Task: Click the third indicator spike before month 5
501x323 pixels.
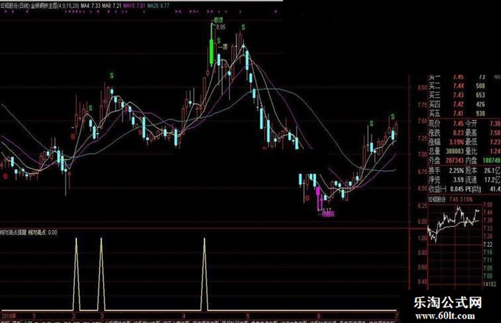Action: pos(205,274)
